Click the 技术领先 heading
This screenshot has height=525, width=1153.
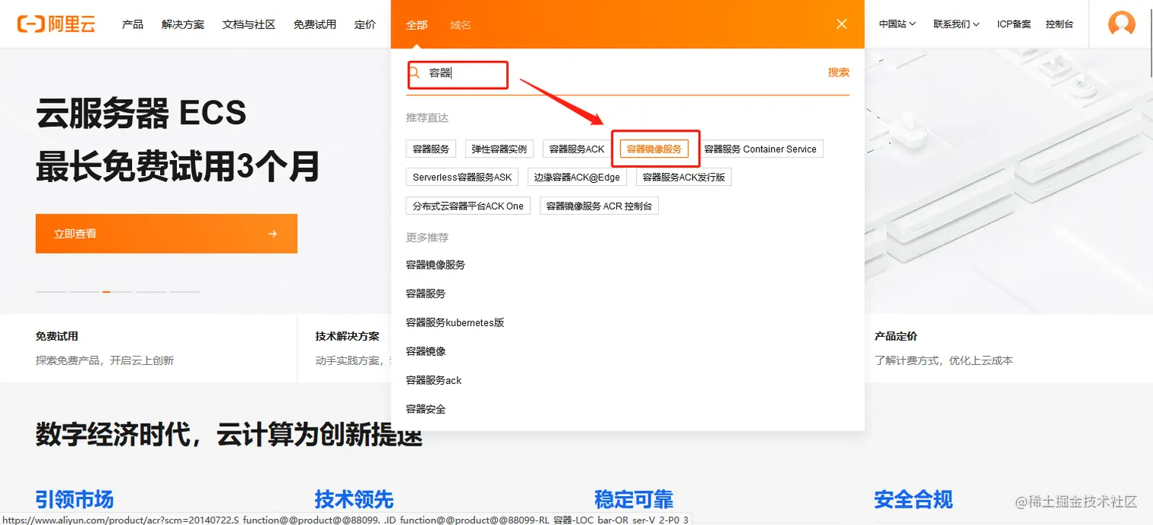pyautogui.click(x=354, y=499)
